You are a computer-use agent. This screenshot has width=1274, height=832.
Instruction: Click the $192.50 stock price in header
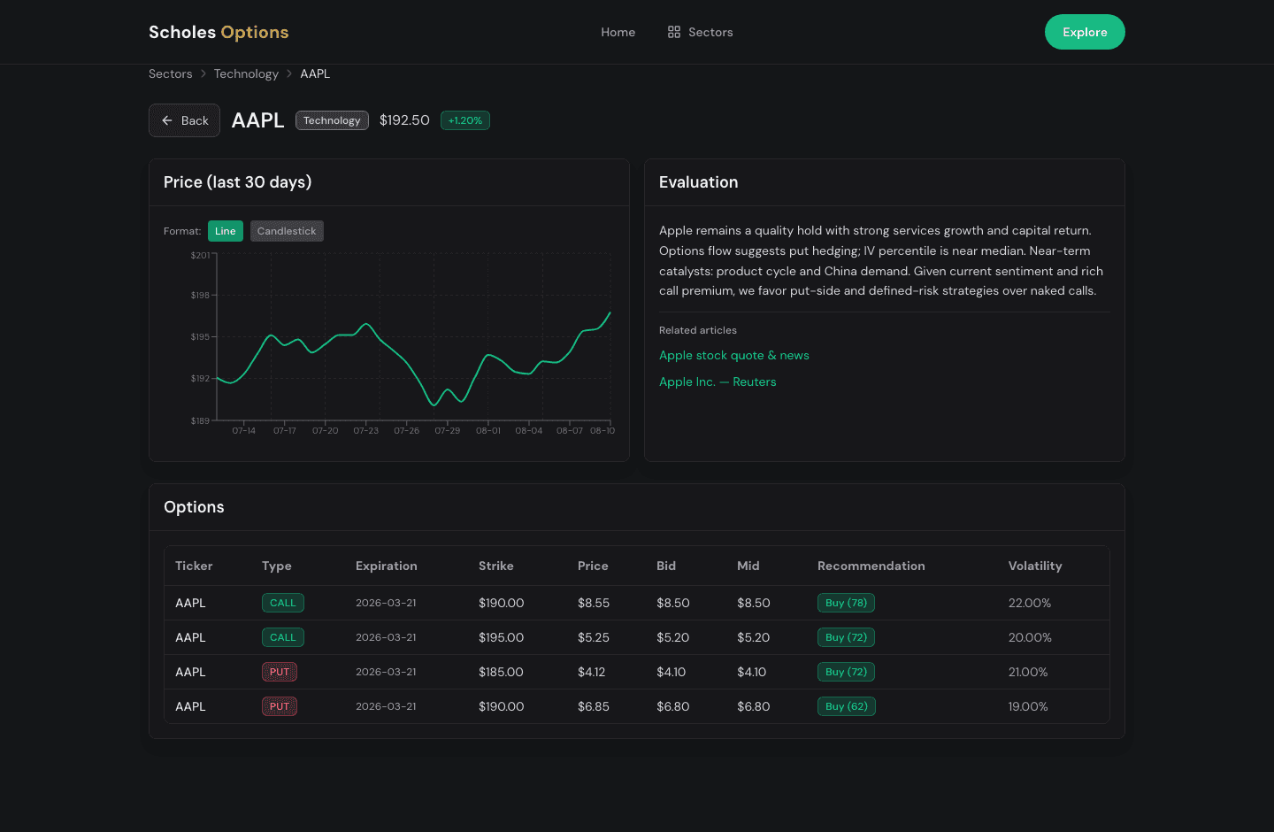[x=404, y=120]
